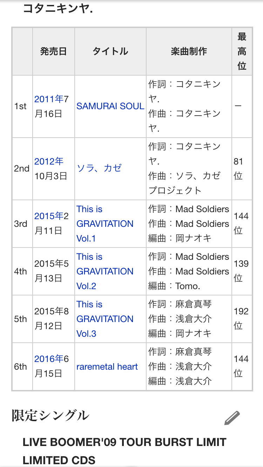Open the ソラ、カゼ title link
Viewport: 263px width, 467px height.
[99, 168]
